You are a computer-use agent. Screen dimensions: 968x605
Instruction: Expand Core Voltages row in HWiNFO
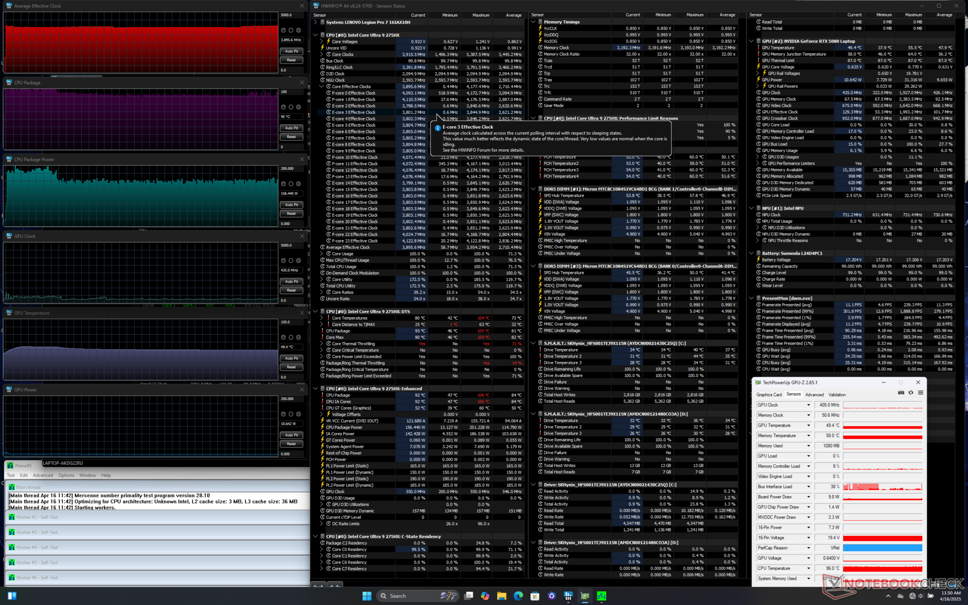322,41
